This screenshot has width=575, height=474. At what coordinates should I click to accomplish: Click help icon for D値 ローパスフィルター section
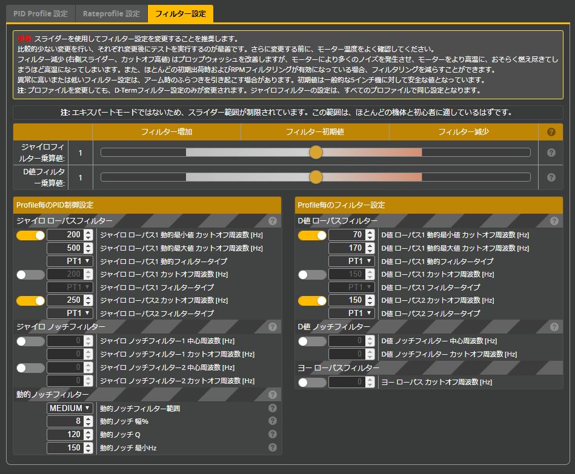554,221
